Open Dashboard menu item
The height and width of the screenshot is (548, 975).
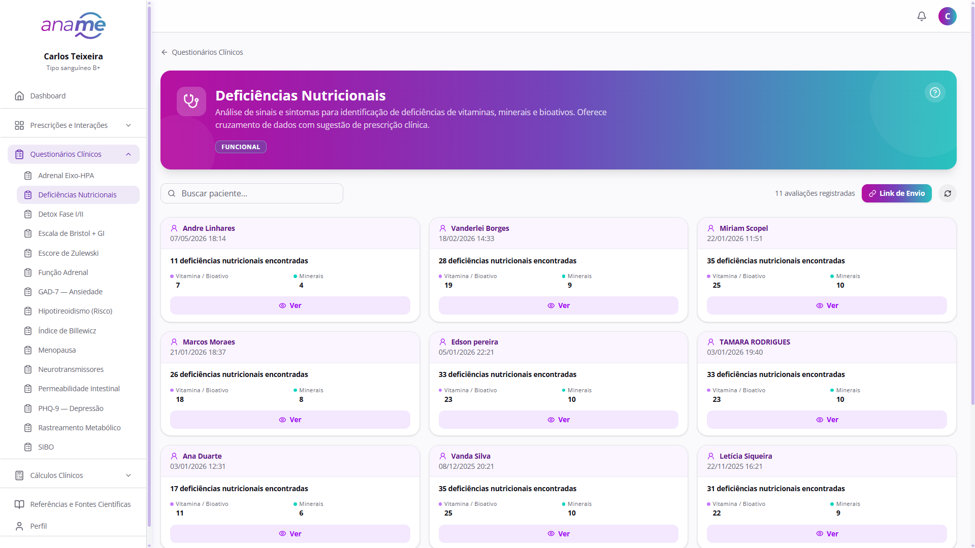(74, 96)
